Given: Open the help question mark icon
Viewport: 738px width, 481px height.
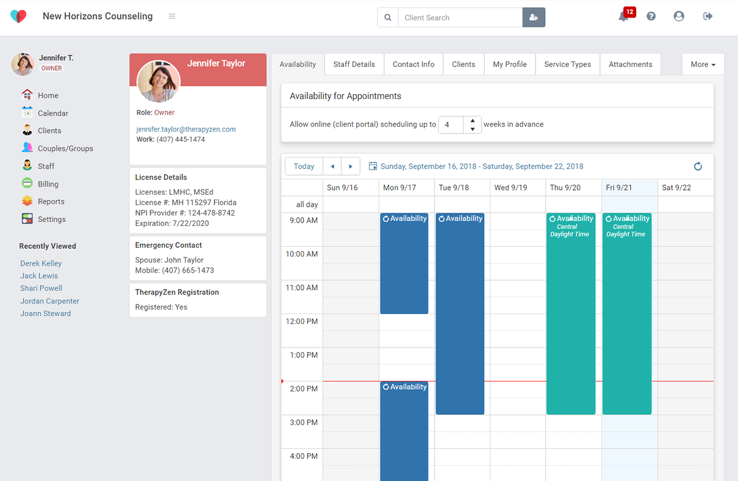Looking at the screenshot, I should (x=651, y=16).
